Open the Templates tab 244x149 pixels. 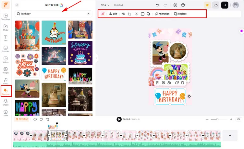[x=5, y=17]
